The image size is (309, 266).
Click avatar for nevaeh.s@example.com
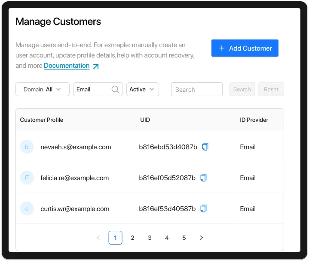tap(27, 147)
